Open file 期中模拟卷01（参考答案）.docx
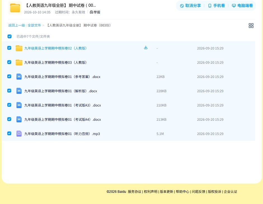This screenshot has width=263, height=204. [62, 77]
